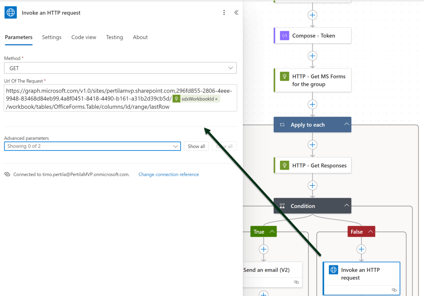Add step under the False branch
The height and width of the screenshot is (296, 424).
361,249
